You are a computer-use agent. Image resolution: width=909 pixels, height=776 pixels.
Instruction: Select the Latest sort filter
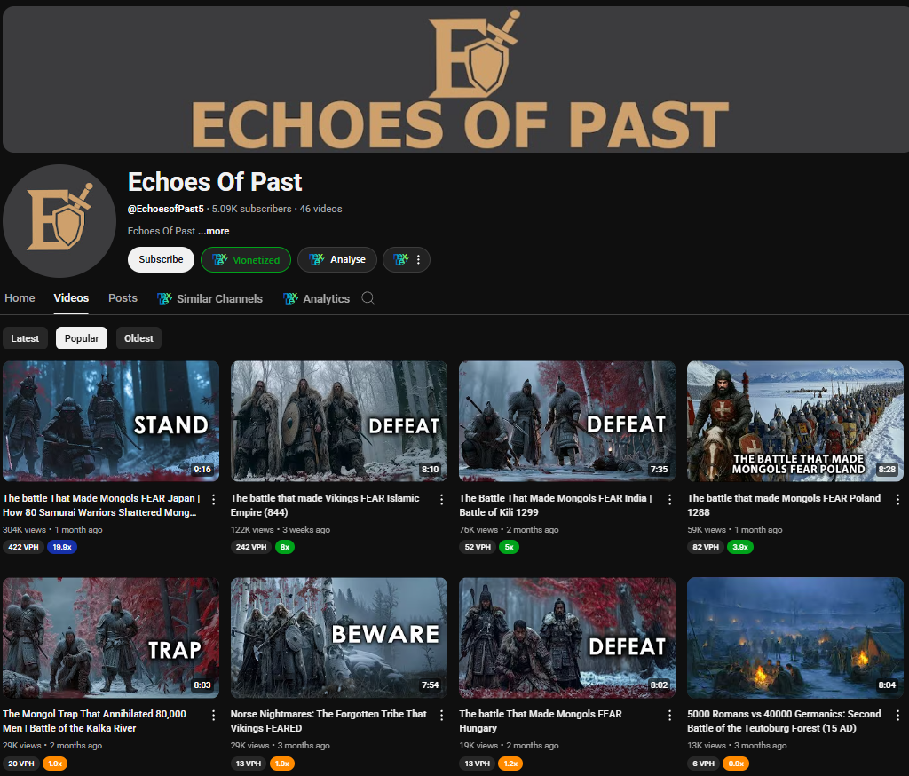25,338
